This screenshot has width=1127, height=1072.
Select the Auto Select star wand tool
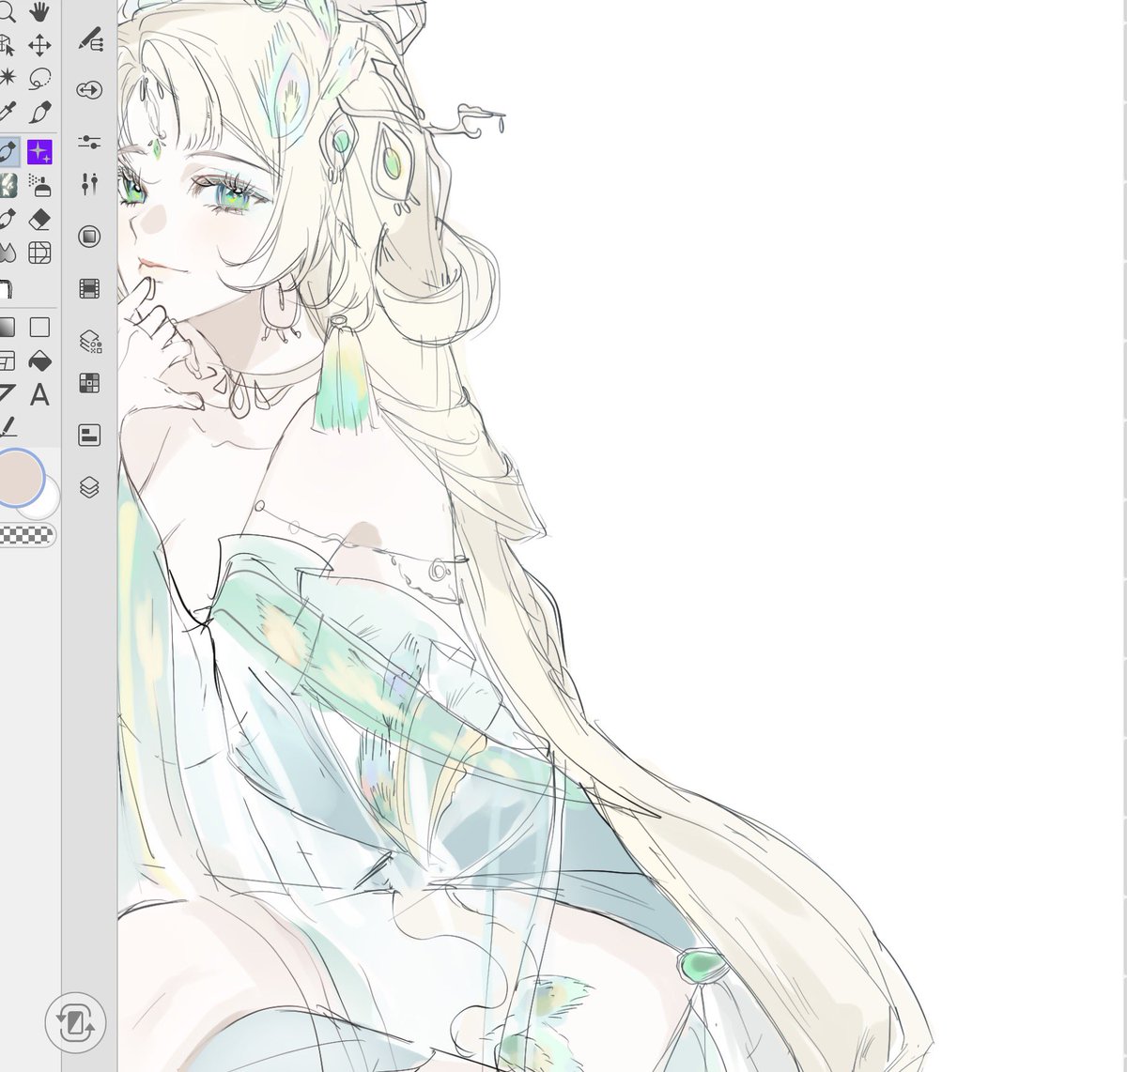pos(6,78)
